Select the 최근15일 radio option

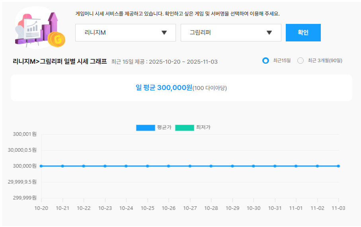pos(265,61)
